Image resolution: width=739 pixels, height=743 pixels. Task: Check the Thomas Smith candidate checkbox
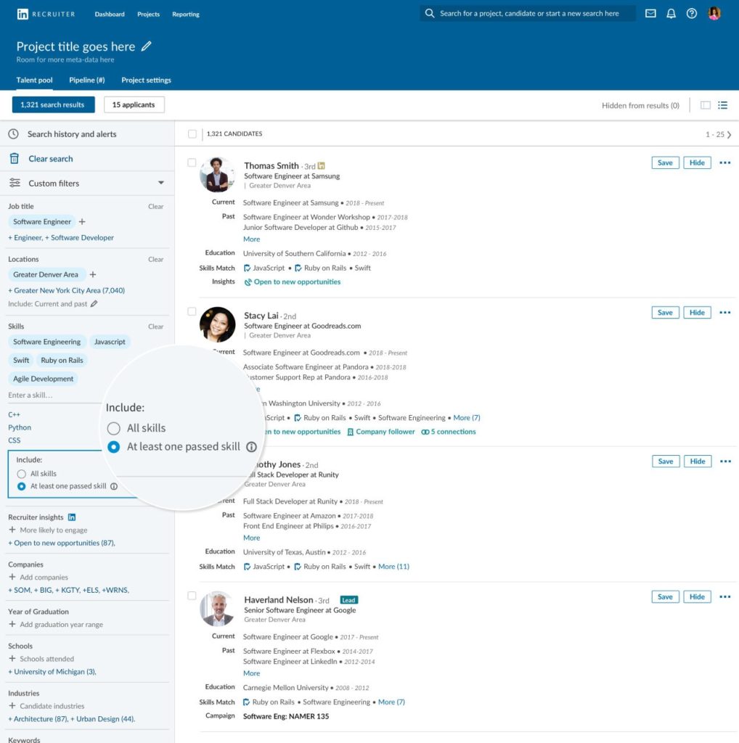(192, 163)
